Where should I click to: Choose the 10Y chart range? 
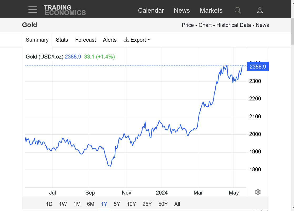[x=131, y=204]
